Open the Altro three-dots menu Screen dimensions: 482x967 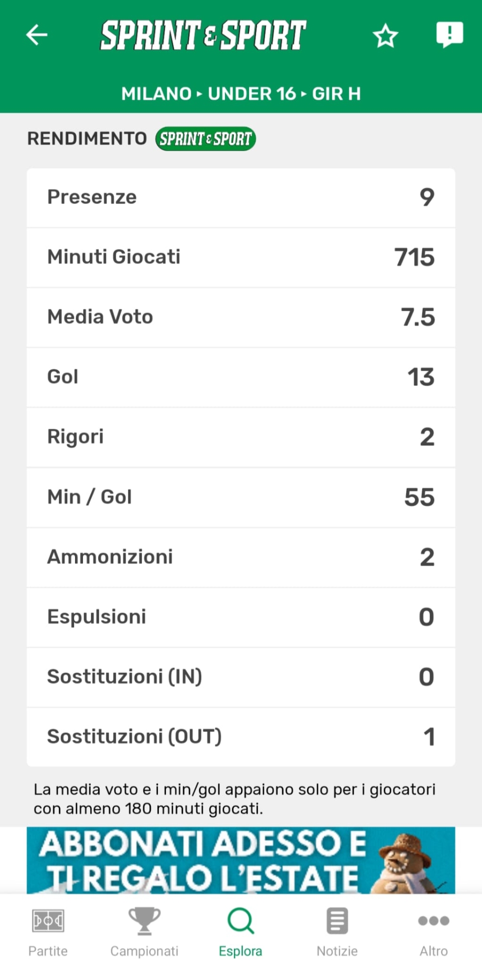(433, 921)
